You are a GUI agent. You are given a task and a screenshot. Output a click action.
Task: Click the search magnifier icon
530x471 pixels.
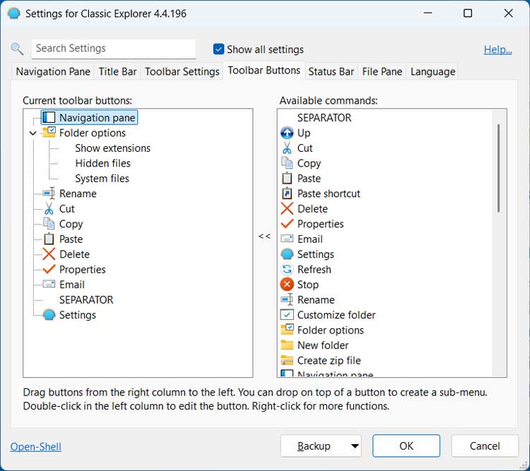pos(17,49)
